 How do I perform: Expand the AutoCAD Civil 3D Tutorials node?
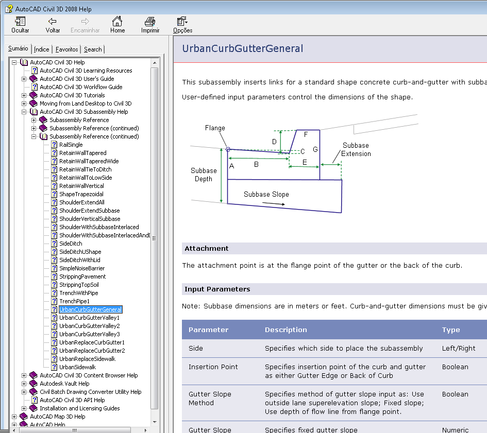point(24,95)
